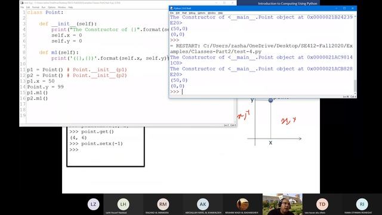This screenshot has height=215, width=382.
Task: Open Edit menu in test-4.py editor
Action: [28, 7]
